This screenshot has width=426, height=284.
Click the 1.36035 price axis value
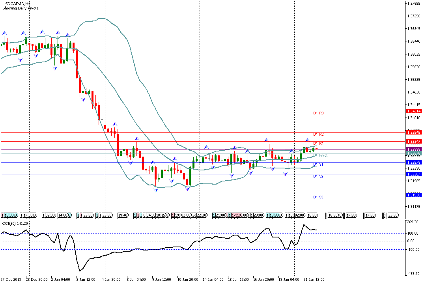point(414,54)
